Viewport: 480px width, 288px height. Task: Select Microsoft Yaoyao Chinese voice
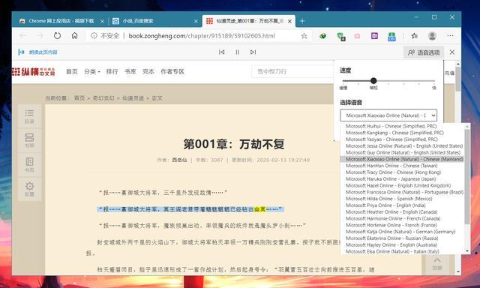(391, 139)
